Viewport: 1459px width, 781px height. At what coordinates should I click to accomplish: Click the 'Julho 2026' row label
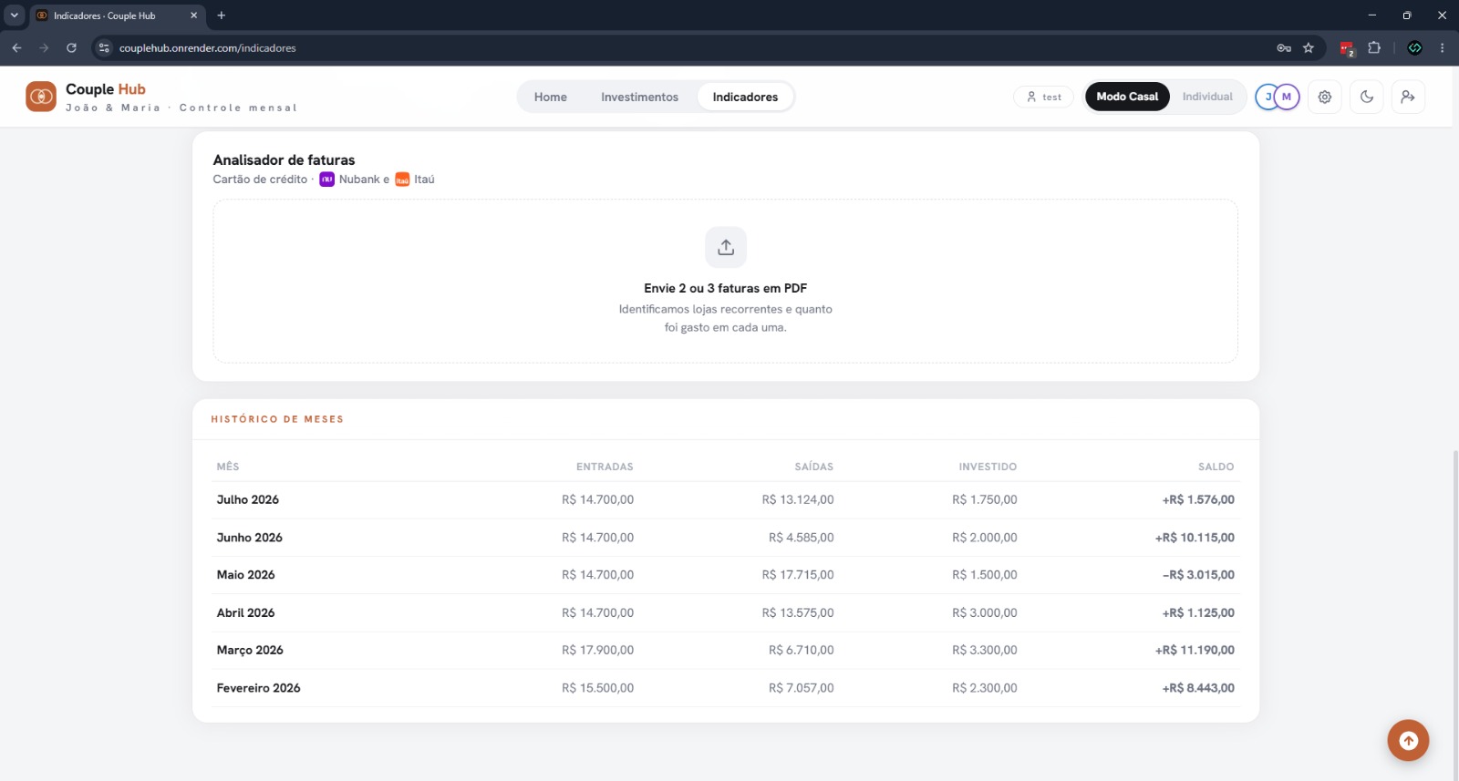coord(248,499)
